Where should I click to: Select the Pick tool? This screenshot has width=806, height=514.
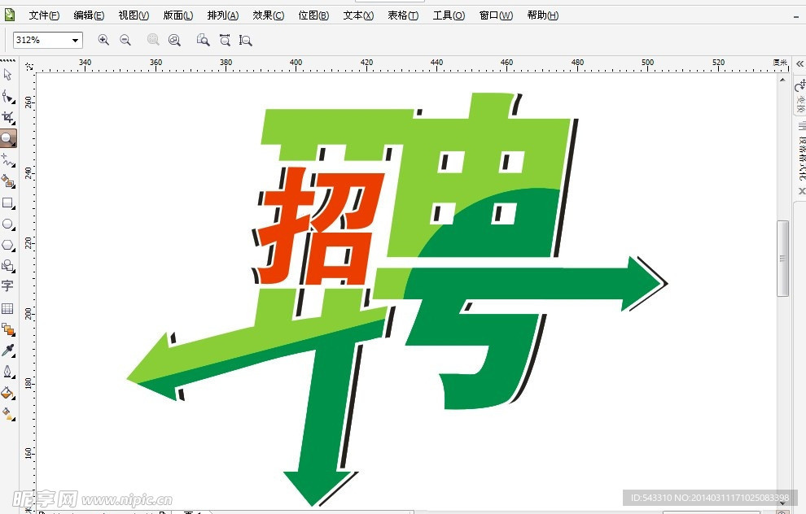click(9, 74)
